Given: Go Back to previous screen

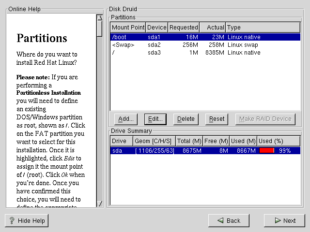Looking at the screenshot, I should pos(229,220).
